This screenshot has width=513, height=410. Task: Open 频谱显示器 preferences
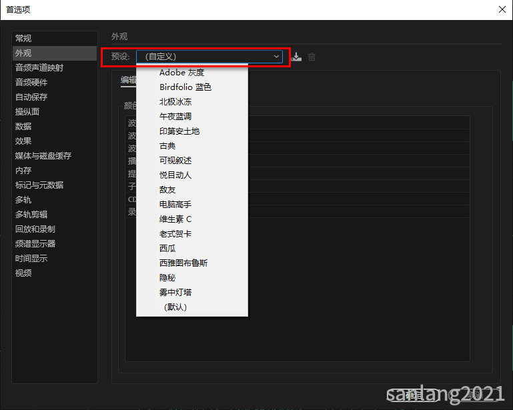point(55,244)
